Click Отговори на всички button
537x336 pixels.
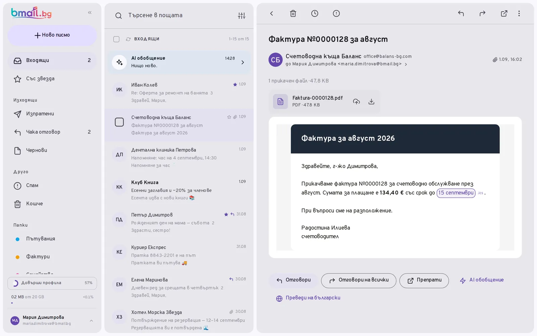(358, 280)
